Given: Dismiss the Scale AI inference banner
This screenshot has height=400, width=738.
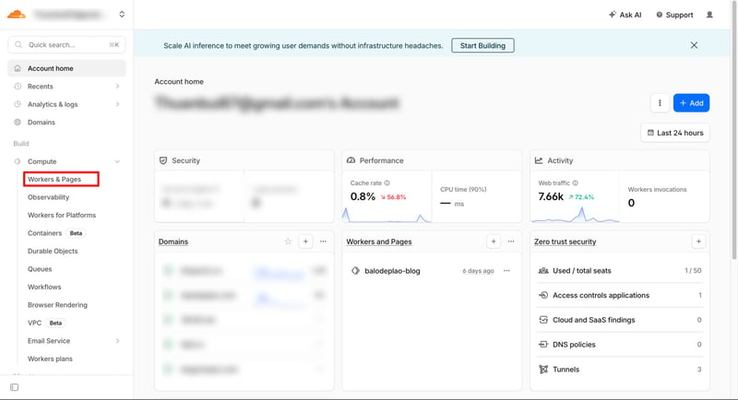Looking at the screenshot, I should (x=694, y=45).
